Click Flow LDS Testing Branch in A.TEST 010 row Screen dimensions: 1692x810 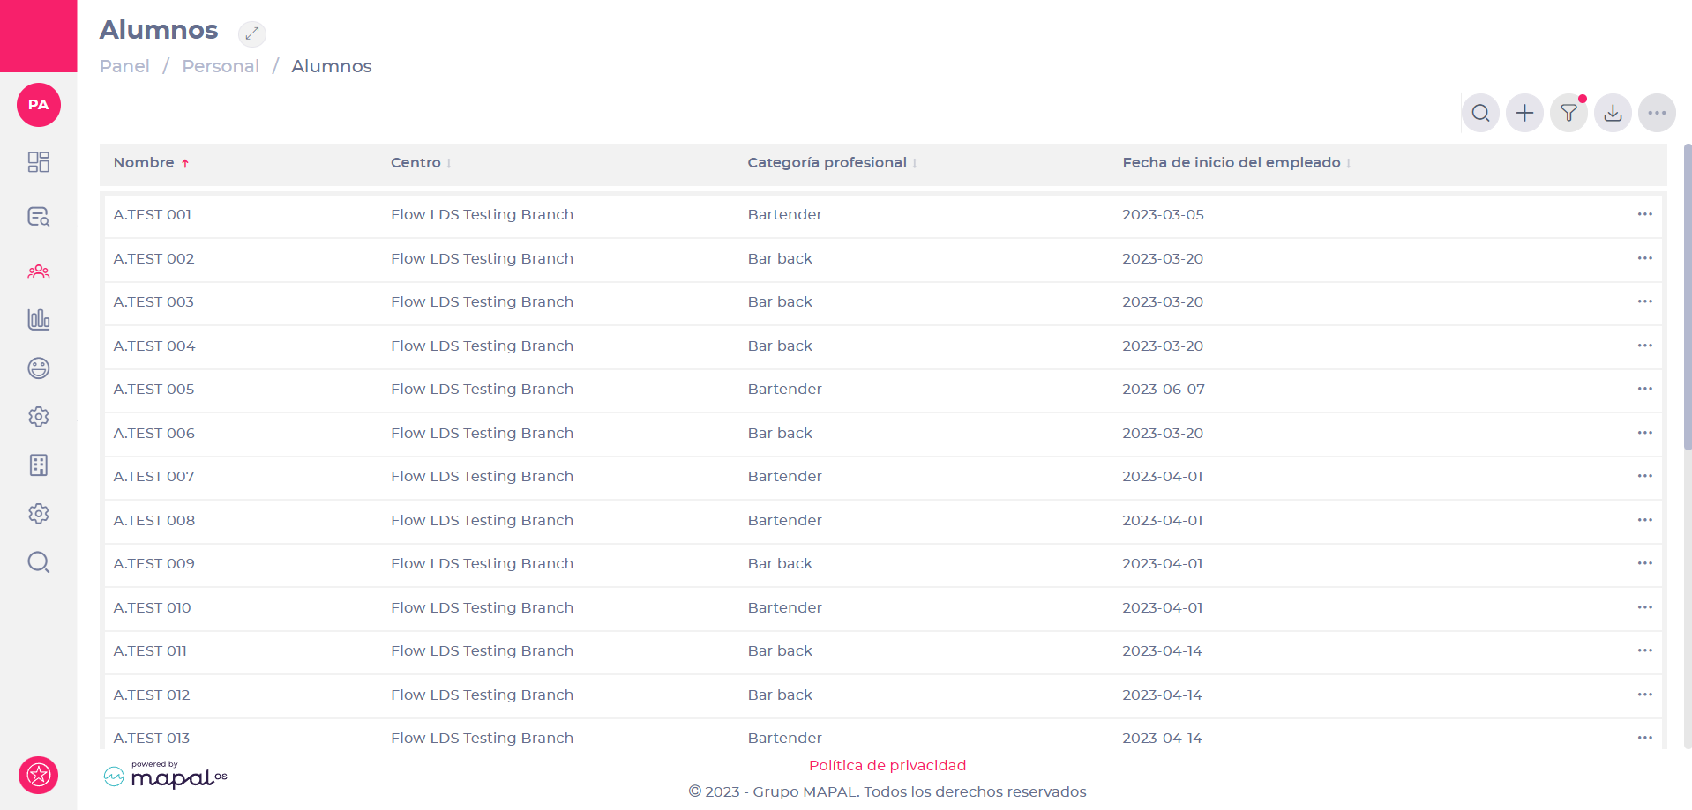coord(482,607)
